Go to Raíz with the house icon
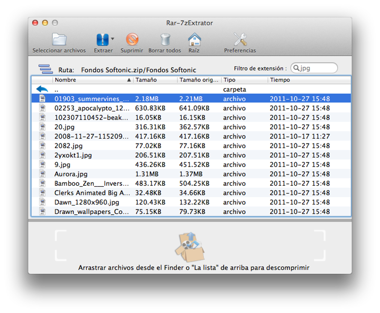Image resolution: width=380 pixels, height=313 pixels. click(x=194, y=39)
